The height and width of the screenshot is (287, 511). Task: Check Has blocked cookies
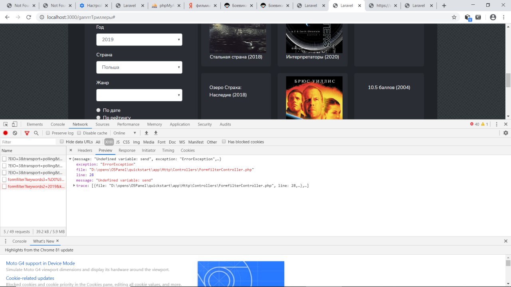tap(224, 142)
